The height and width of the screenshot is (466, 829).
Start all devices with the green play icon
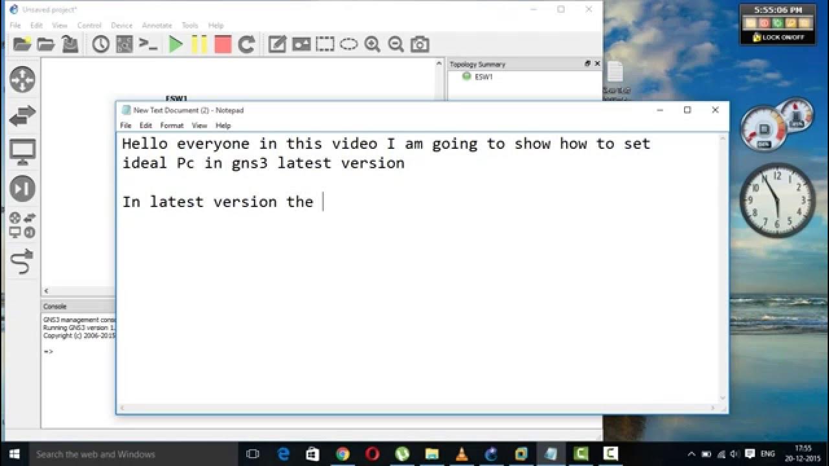176,44
